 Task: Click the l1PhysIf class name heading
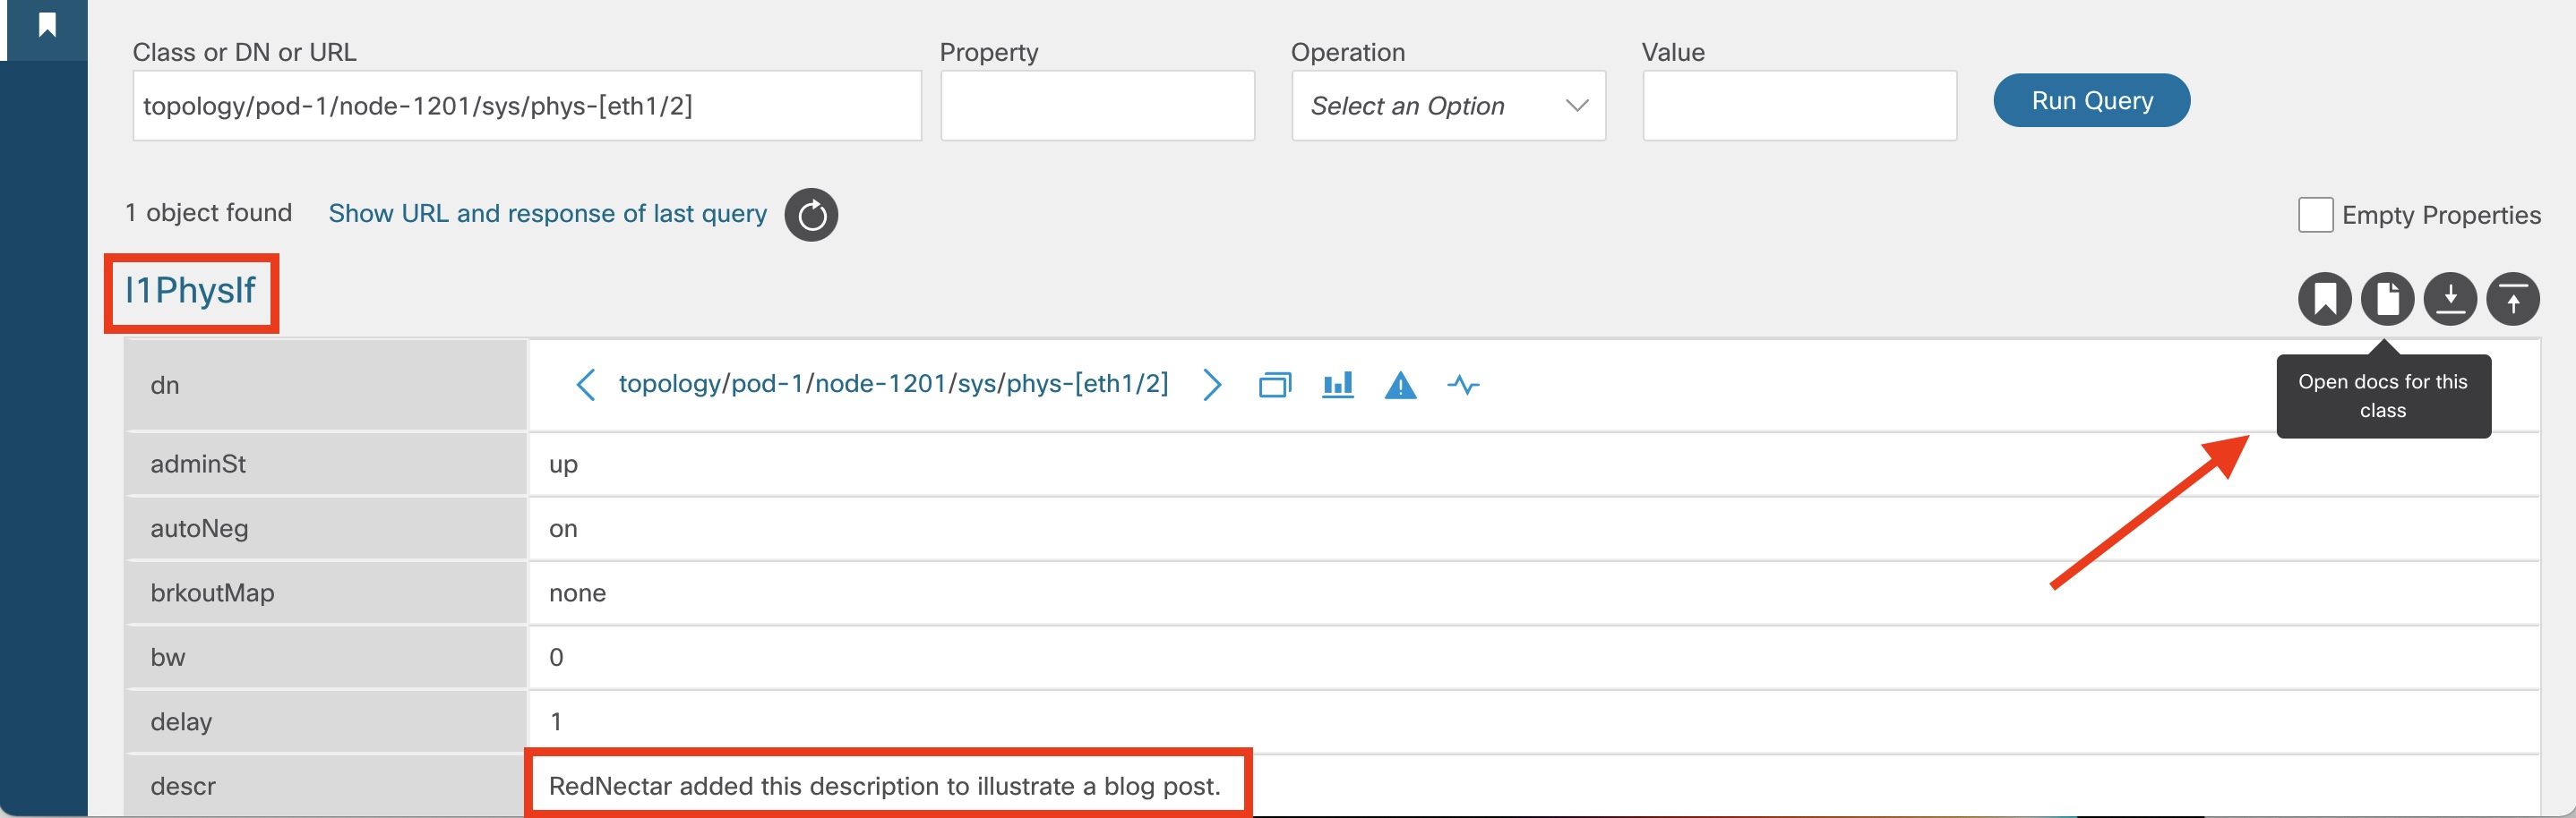coord(190,291)
